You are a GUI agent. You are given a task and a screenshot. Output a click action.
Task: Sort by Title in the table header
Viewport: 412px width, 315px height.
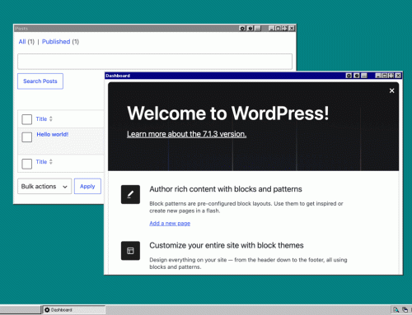click(x=41, y=119)
